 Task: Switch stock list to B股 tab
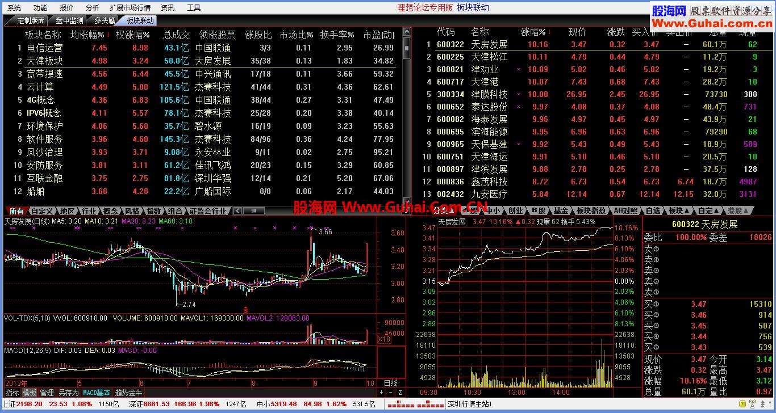(x=537, y=210)
